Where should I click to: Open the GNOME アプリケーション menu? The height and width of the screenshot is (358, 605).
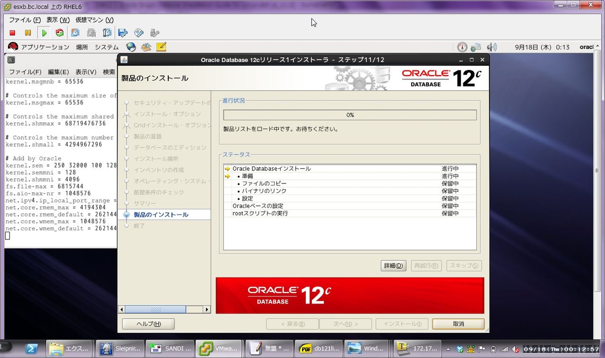click(45, 47)
